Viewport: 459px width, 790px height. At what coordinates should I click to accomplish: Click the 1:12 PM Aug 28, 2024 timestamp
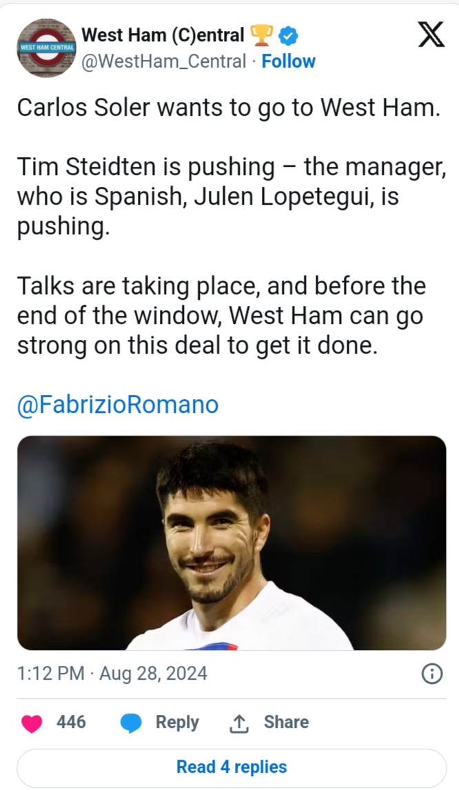pos(112,673)
